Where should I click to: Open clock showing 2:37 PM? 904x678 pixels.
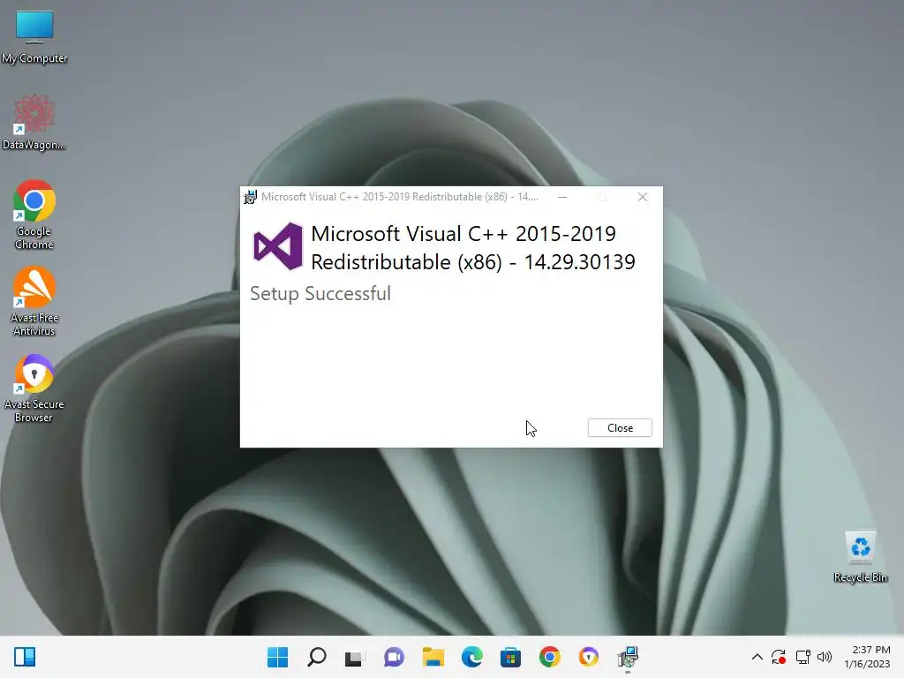coord(867,657)
